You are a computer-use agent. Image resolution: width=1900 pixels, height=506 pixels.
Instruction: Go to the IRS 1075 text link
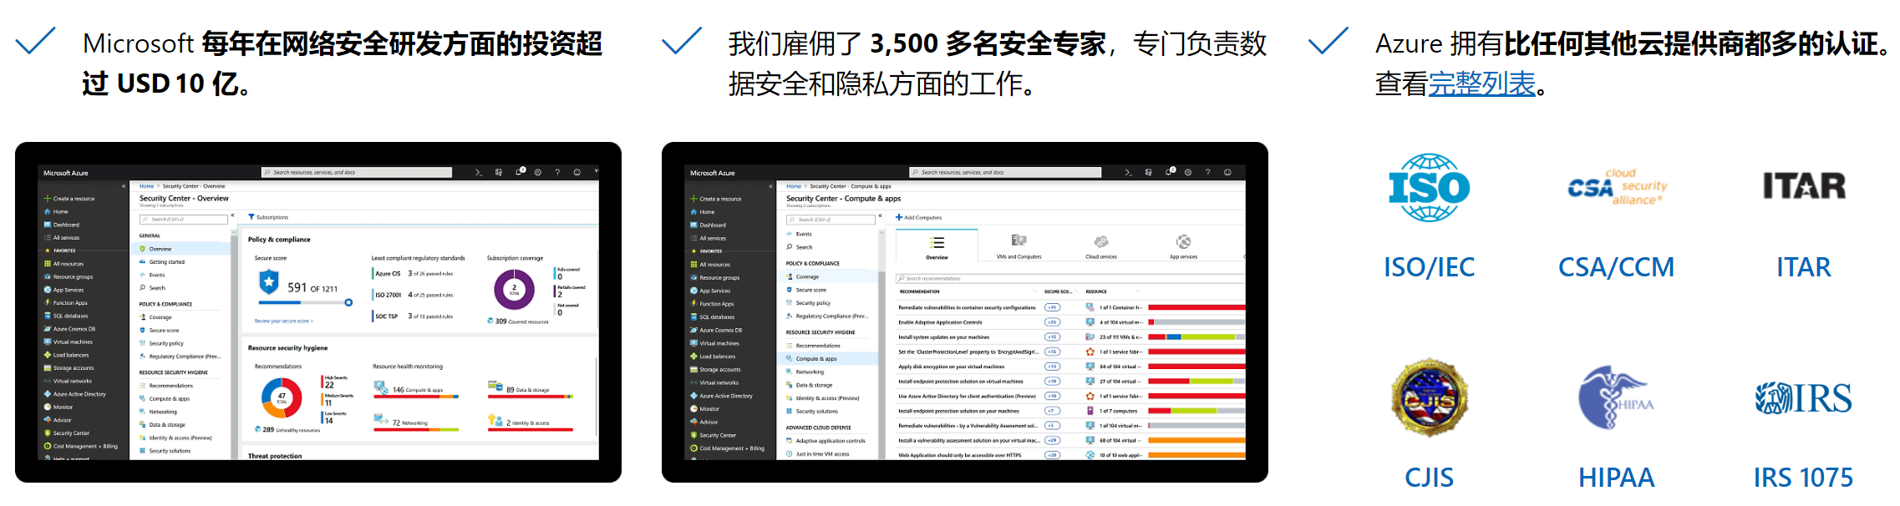tap(1803, 478)
